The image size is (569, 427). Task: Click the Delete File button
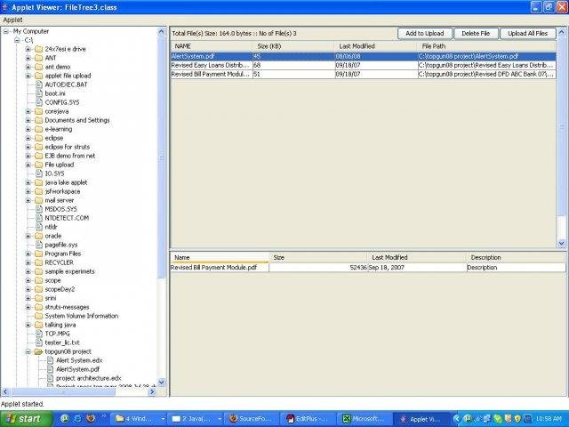(x=476, y=34)
